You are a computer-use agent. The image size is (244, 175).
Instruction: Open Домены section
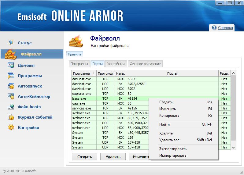pyautogui.click(x=26, y=66)
